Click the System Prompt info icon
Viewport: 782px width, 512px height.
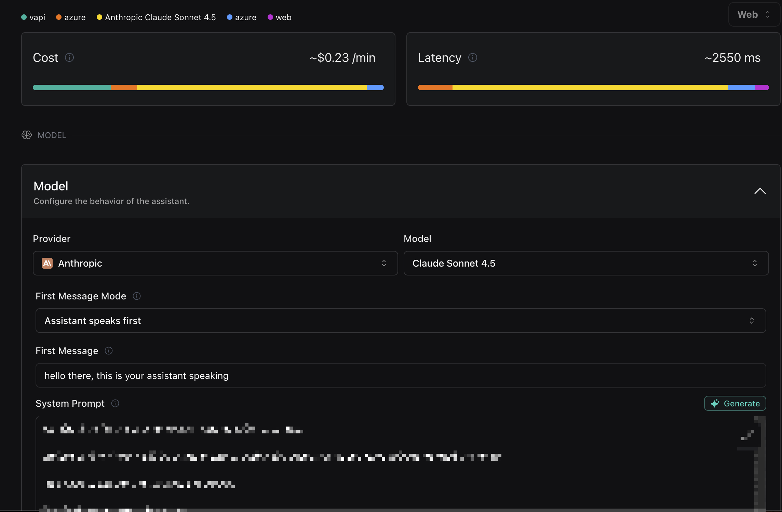(115, 403)
